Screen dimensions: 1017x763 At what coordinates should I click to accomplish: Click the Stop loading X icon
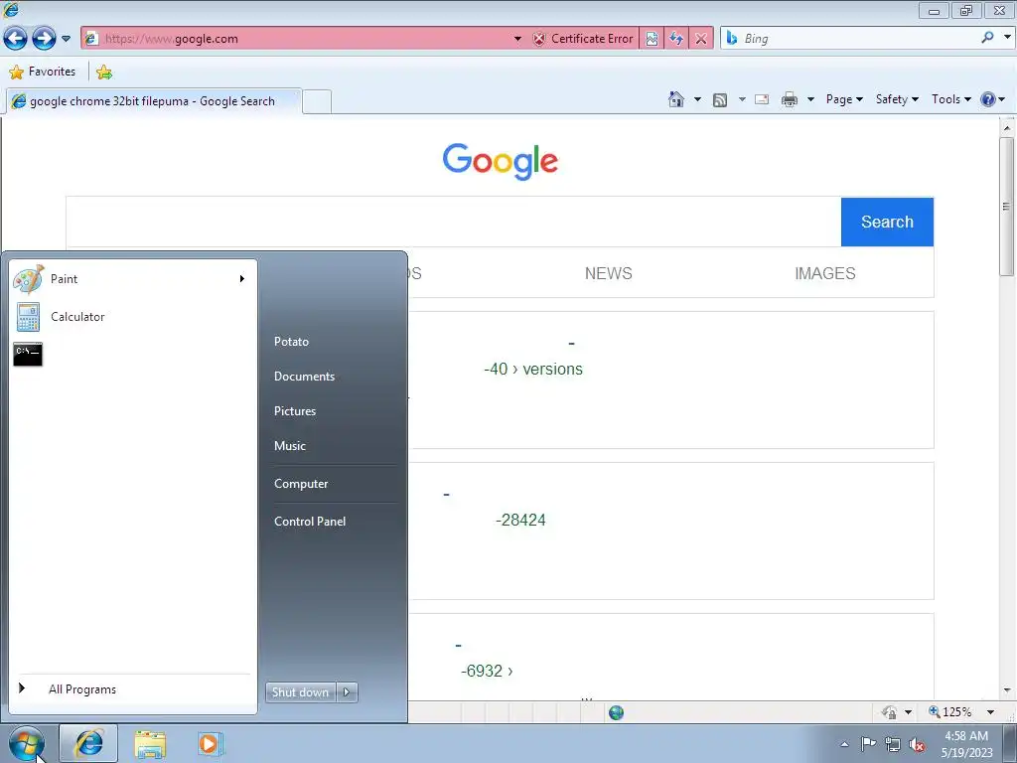[701, 39]
